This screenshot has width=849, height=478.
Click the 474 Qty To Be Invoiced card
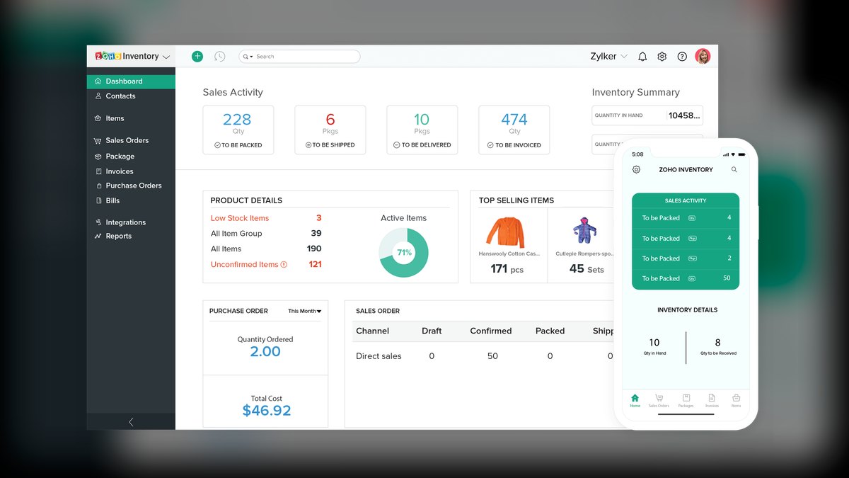click(514, 130)
